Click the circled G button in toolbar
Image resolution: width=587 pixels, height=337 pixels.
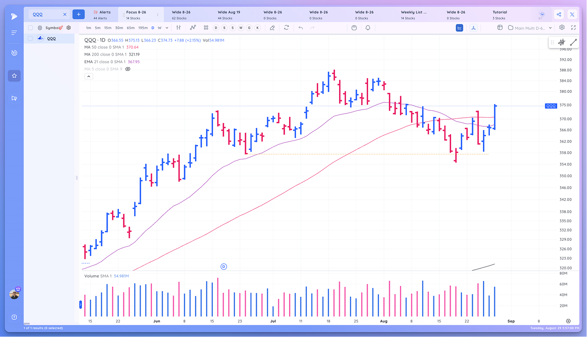pyautogui.click(x=249, y=28)
